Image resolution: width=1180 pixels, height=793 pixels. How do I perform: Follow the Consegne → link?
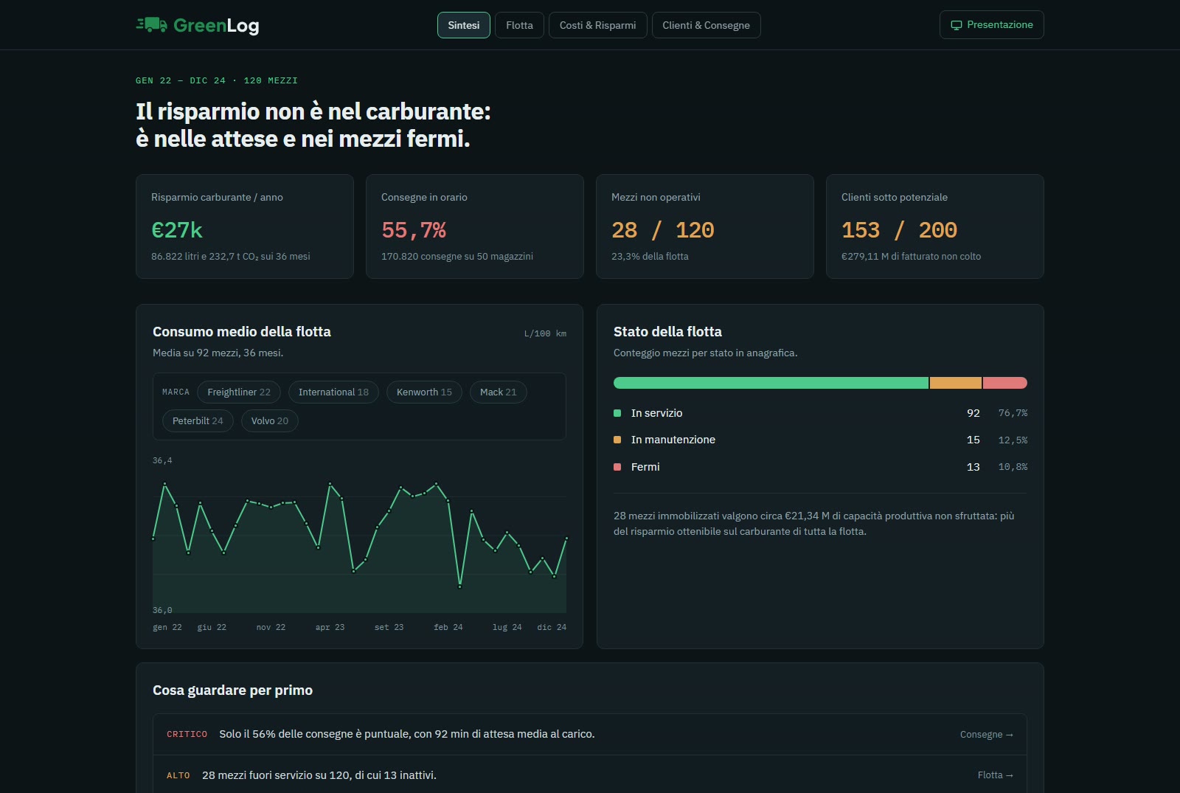point(987,735)
